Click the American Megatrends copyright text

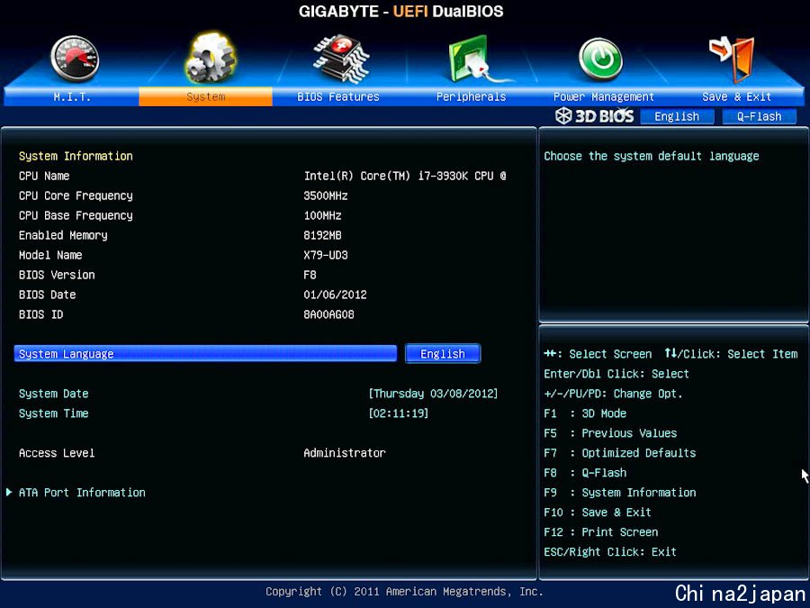pos(404,592)
